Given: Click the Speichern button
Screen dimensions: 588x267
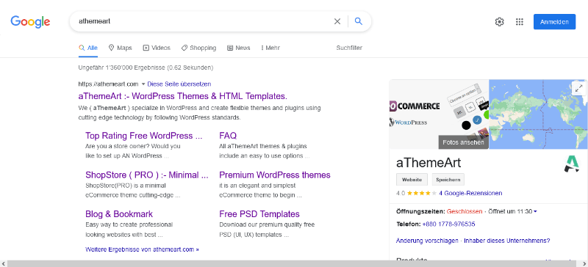Looking at the screenshot, I should coord(448,180).
